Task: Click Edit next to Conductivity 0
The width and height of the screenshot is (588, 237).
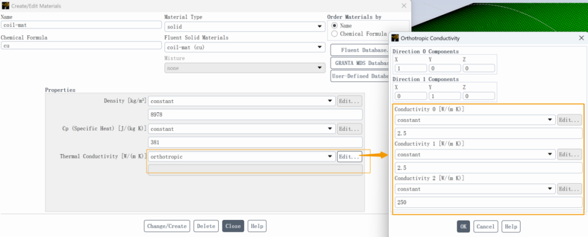Action: (569, 120)
